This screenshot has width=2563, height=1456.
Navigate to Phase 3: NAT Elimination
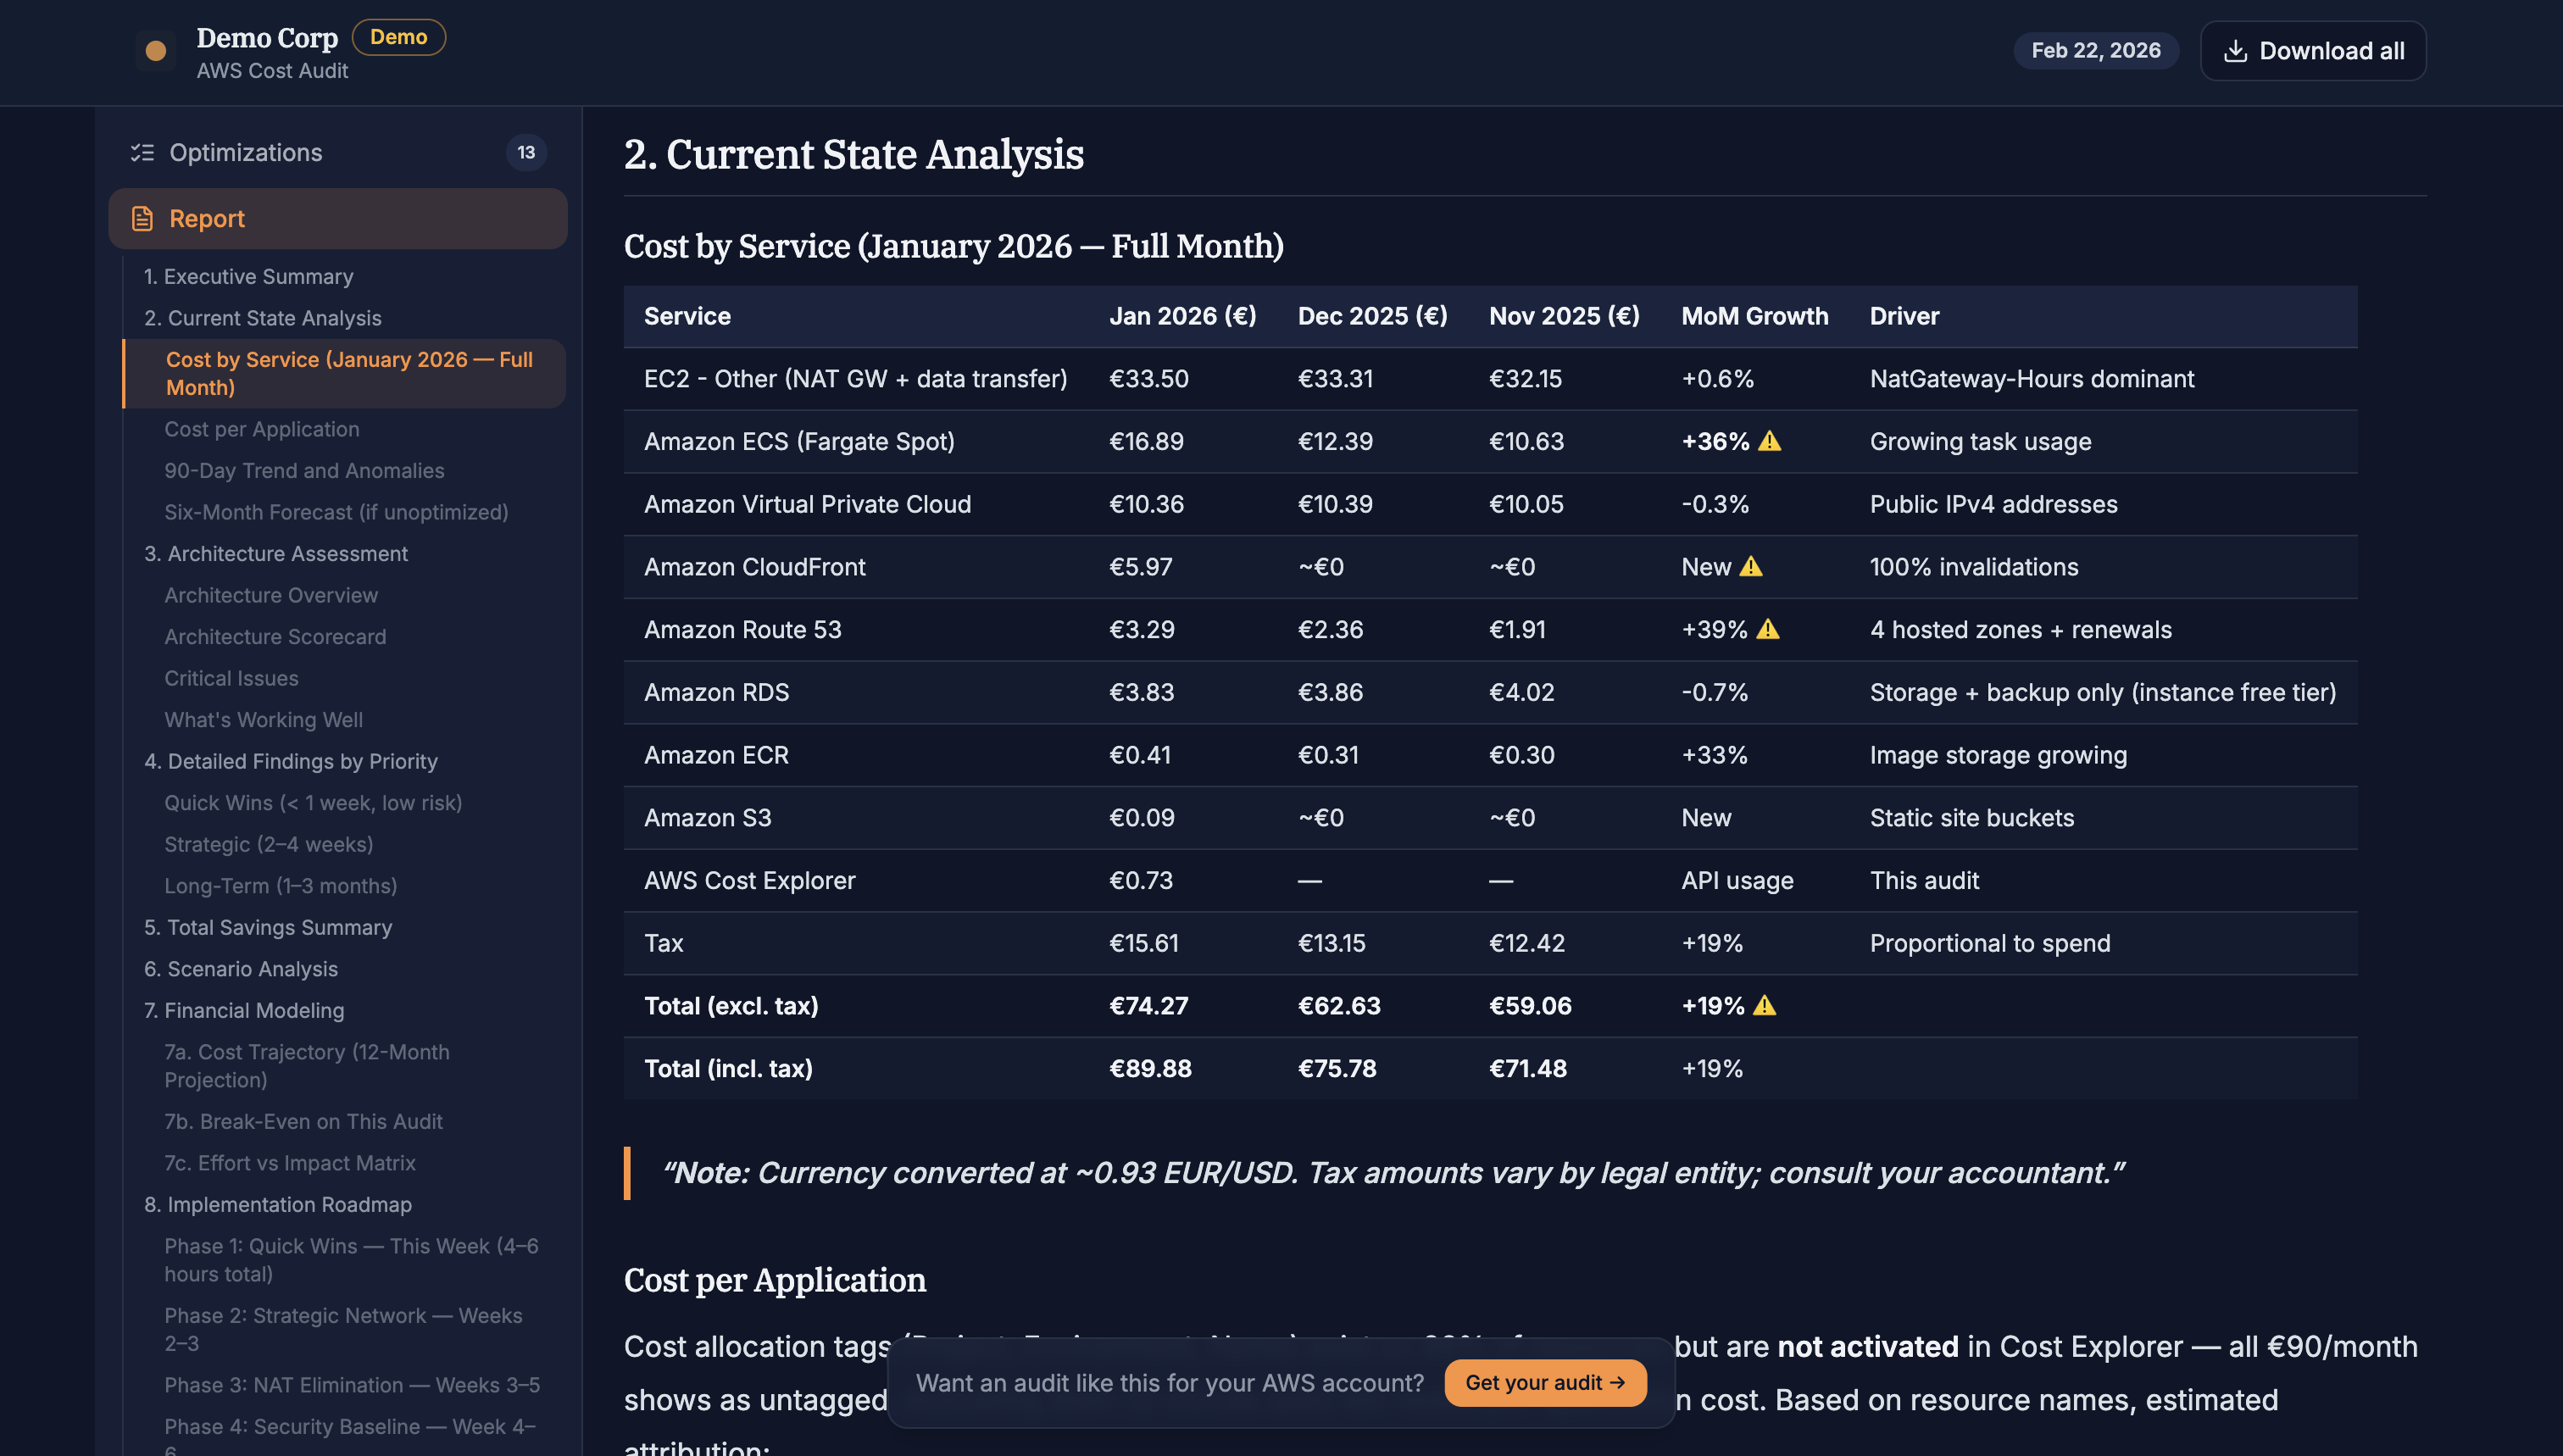[351, 1385]
